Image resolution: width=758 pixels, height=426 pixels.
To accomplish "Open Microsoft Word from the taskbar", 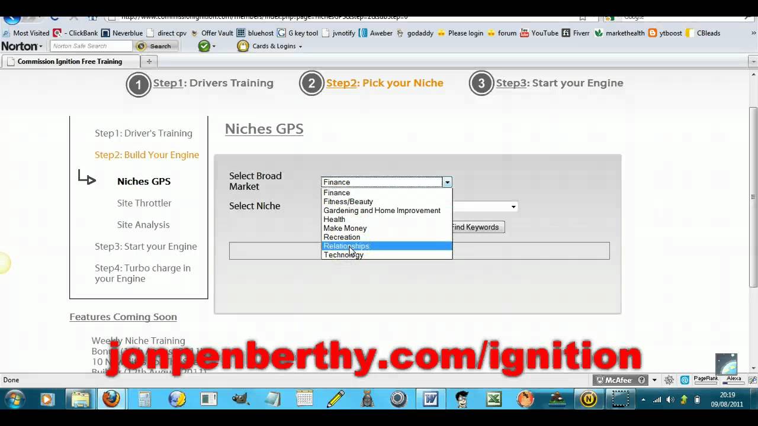I will click(x=431, y=399).
